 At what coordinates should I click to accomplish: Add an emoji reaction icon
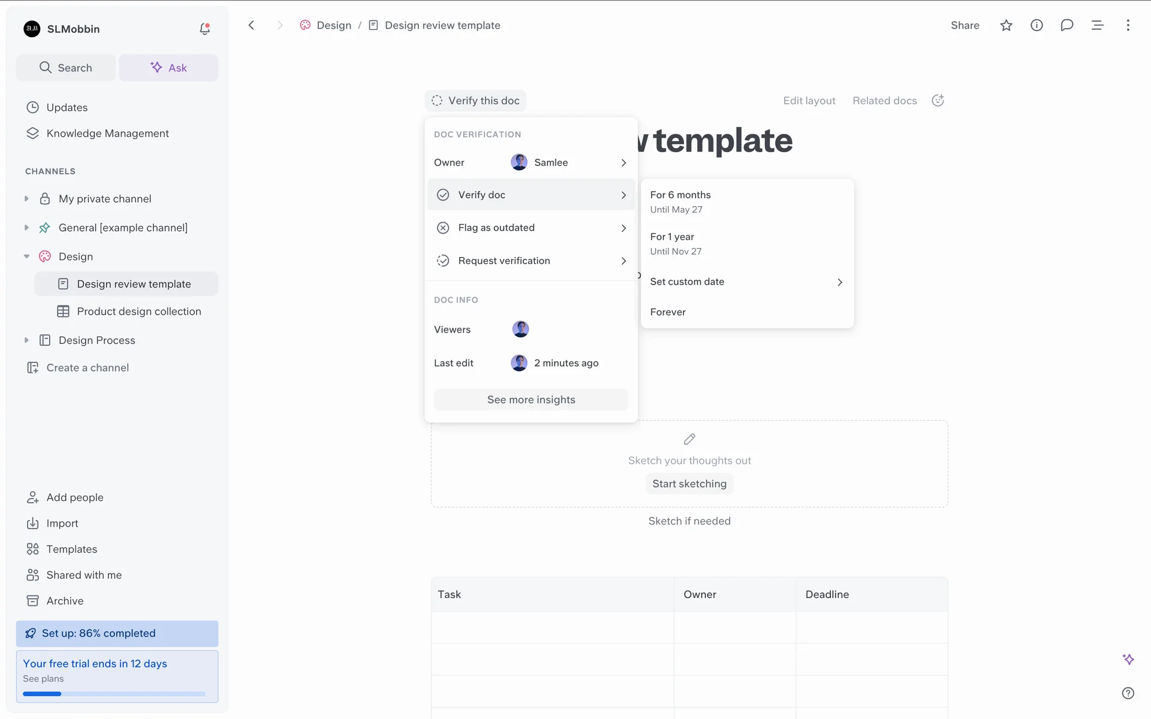(938, 101)
